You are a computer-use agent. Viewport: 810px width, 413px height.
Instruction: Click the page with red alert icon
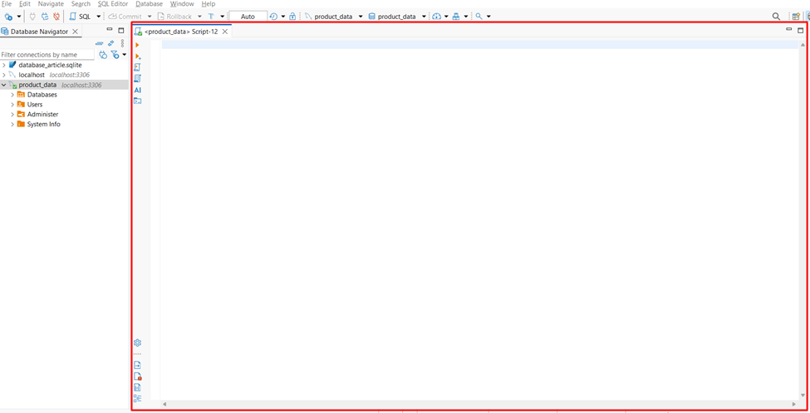pyautogui.click(x=137, y=376)
